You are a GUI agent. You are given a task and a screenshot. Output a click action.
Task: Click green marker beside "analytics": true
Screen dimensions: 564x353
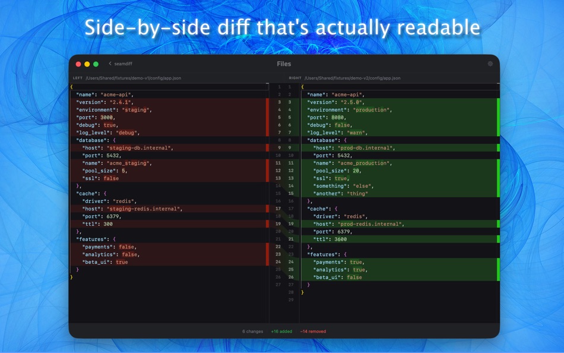point(498,269)
